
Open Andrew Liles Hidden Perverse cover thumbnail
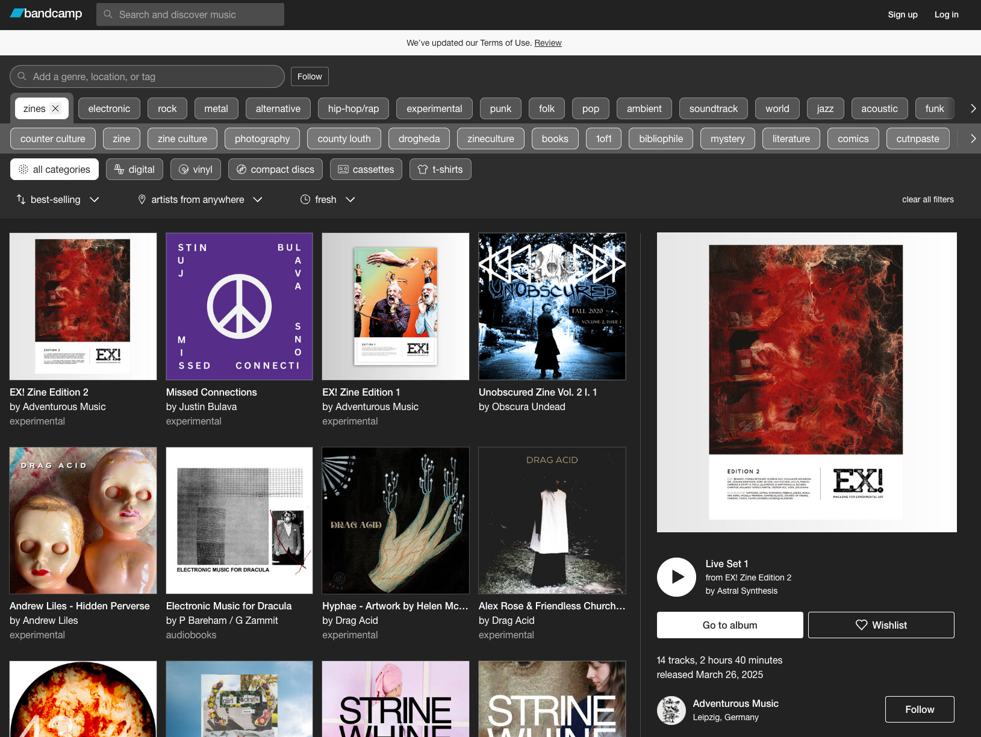[x=83, y=520]
